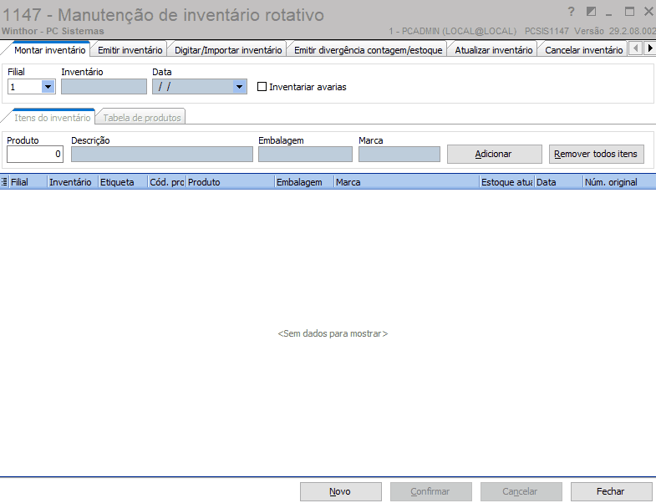This screenshot has width=656, height=503.
Task: Go to Emitir divergência contagem/estoque tab
Action: point(369,50)
